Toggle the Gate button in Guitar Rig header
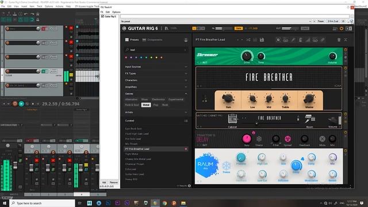The image size is (368, 207). point(239,28)
